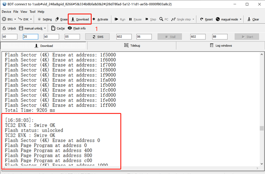The image size is (265, 174).
Task: Open the Device menu
Action: tap(6, 12)
